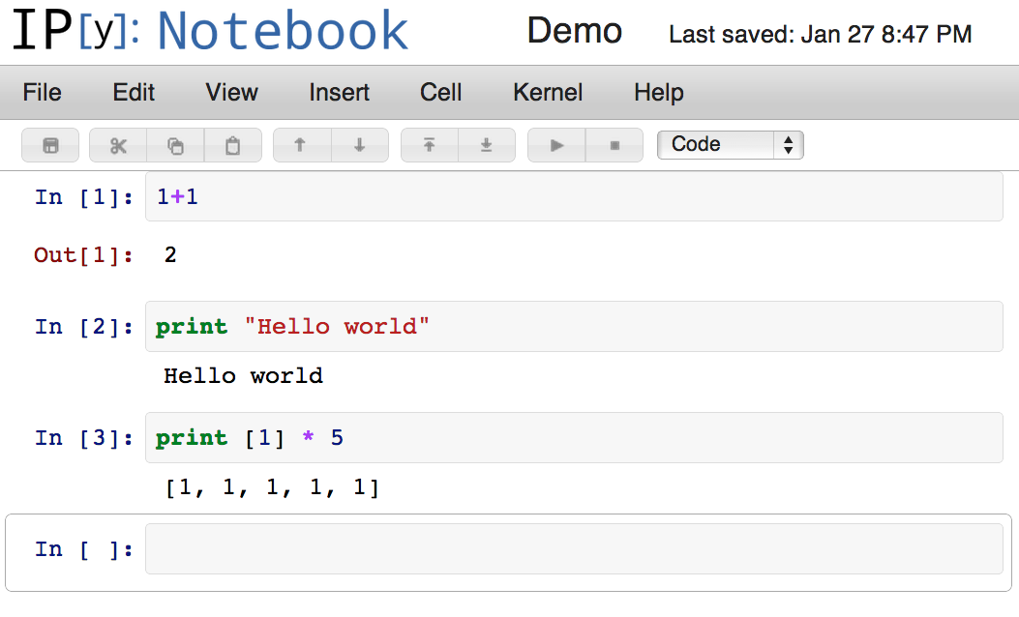This screenshot has height=617, width=1019.
Task: Open the Code cell type dropdown
Action: click(730, 145)
